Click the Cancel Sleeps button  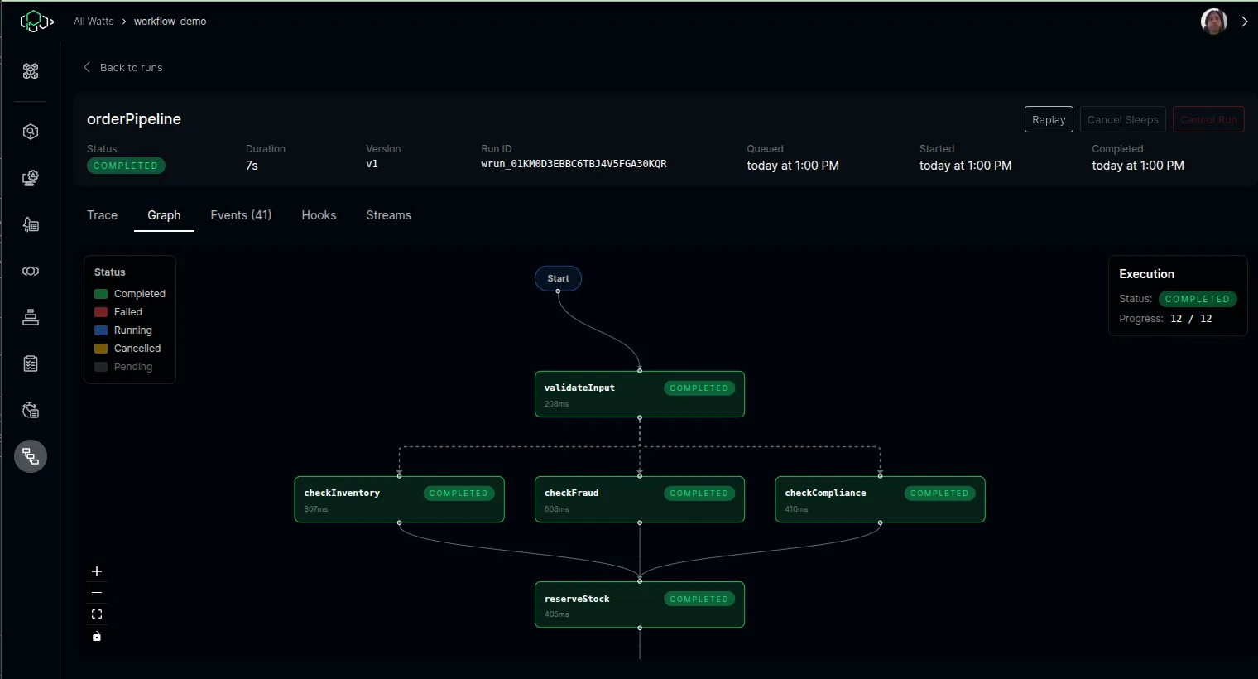tap(1122, 119)
